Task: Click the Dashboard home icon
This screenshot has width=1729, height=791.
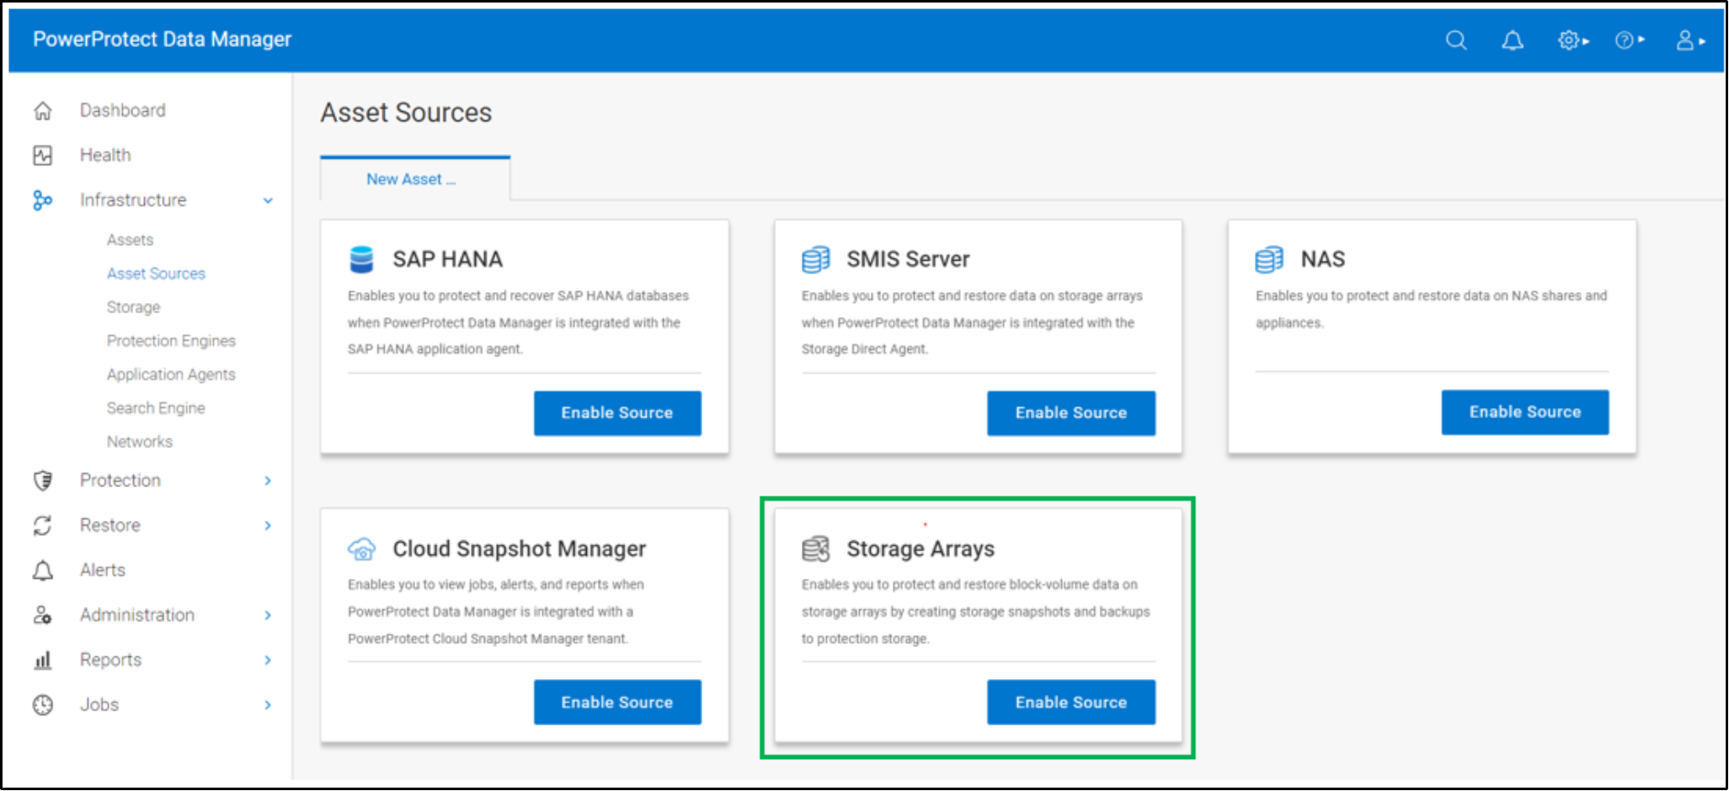Action: pos(43,110)
